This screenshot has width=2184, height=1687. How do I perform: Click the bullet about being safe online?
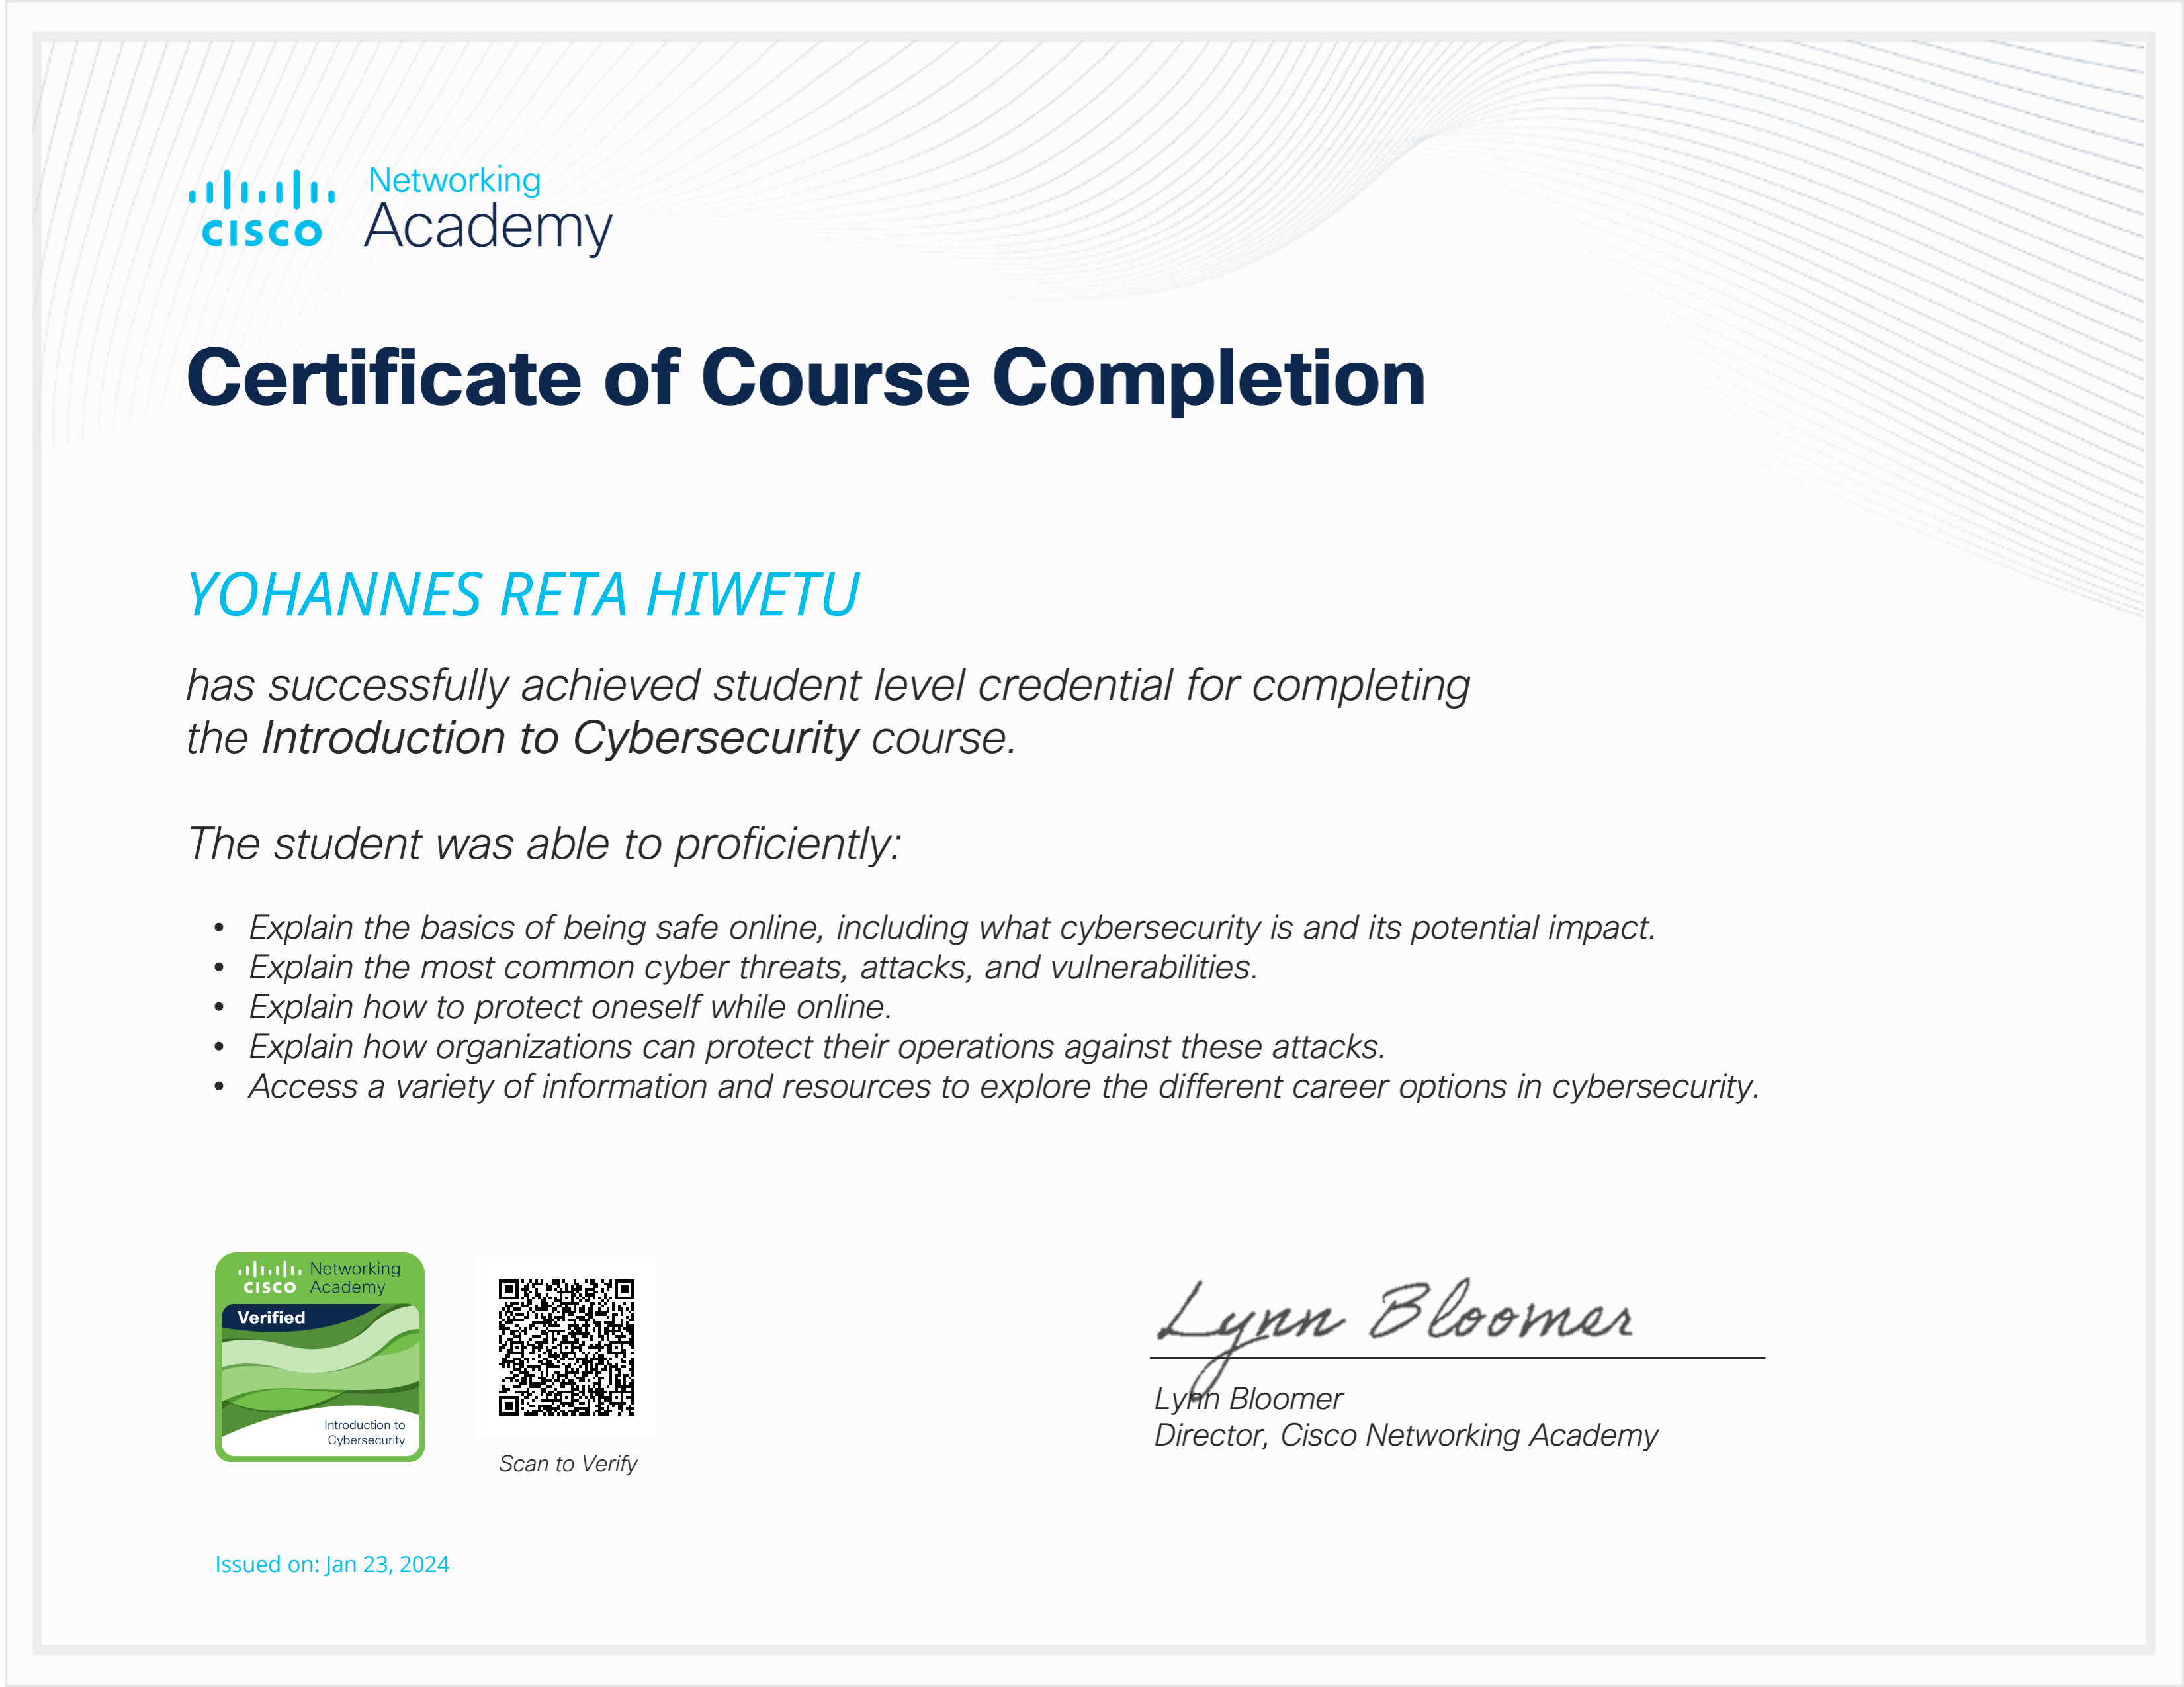(x=951, y=928)
